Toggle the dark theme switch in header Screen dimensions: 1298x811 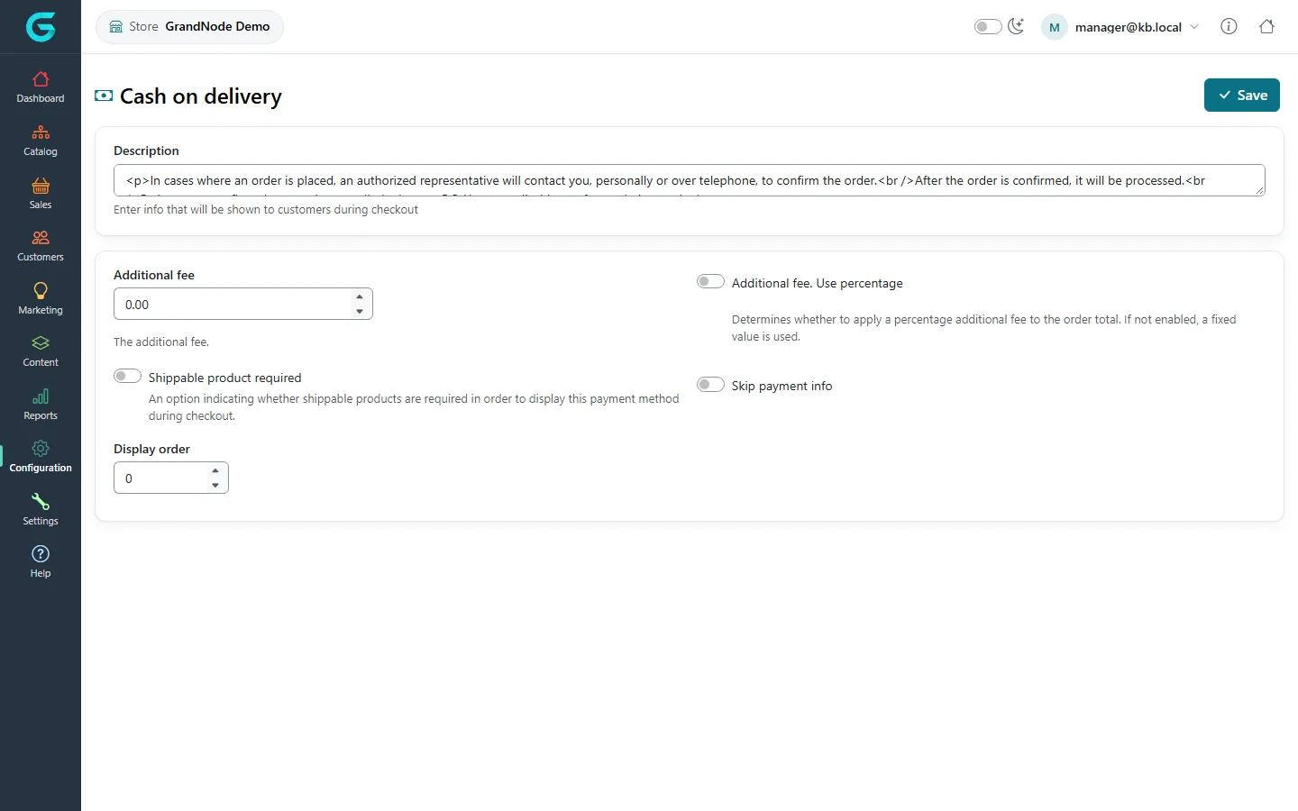988,27
